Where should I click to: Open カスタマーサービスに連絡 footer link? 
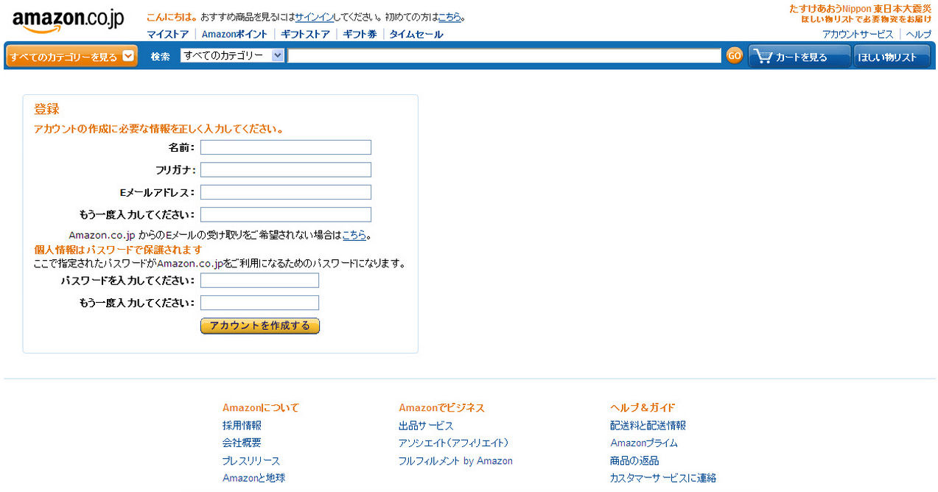(663, 478)
